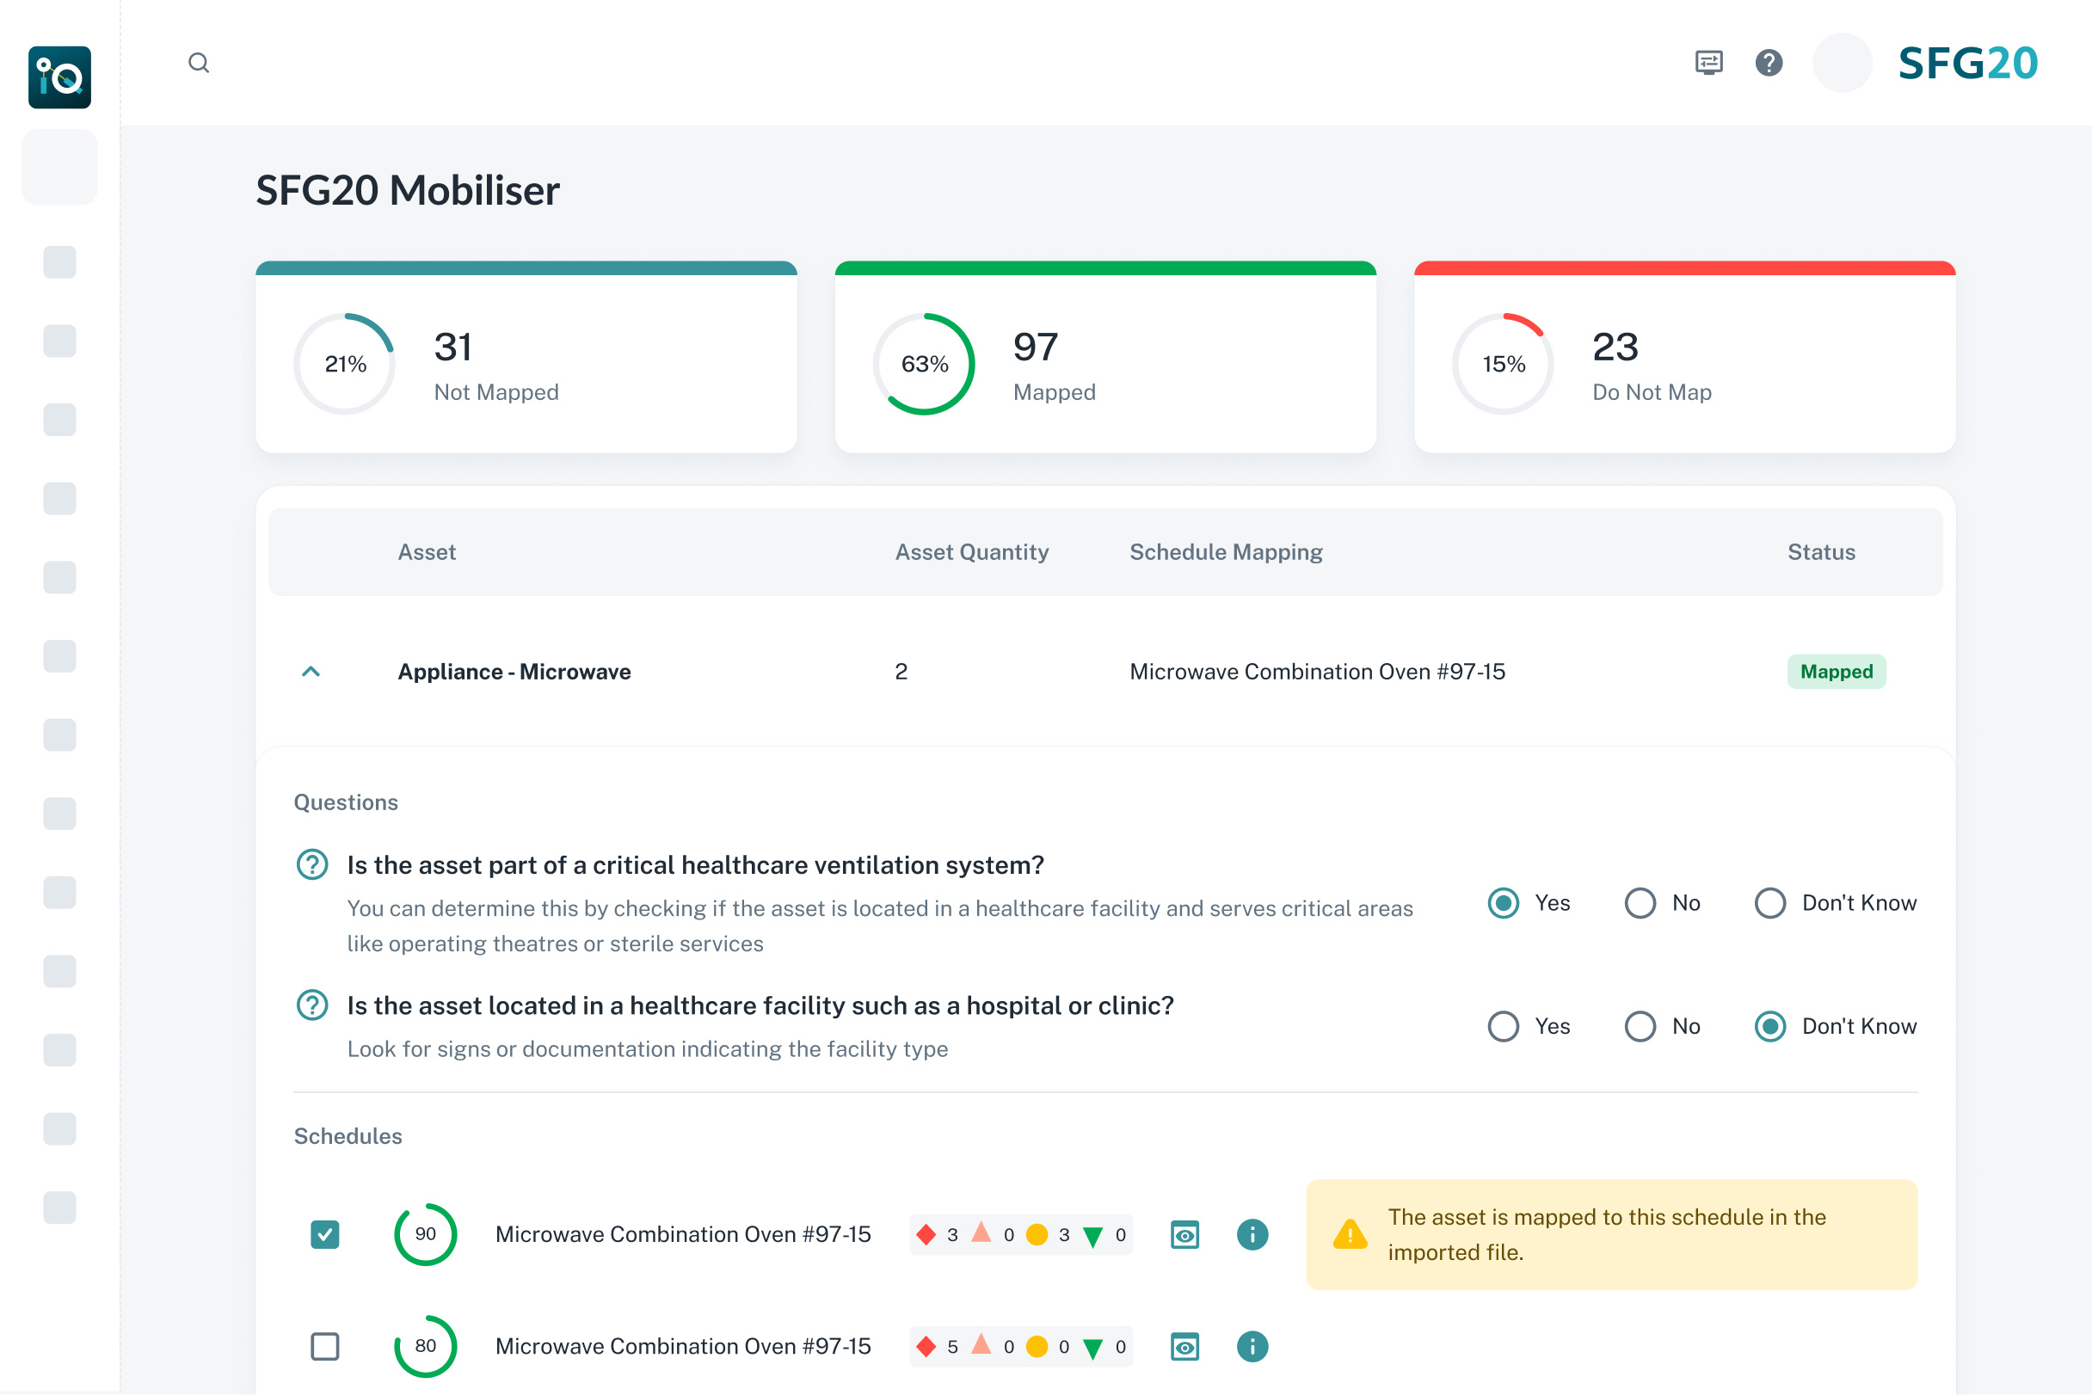Click the help icon next to the ventilation system question
This screenshot has width=2092, height=1395.
tap(312, 863)
